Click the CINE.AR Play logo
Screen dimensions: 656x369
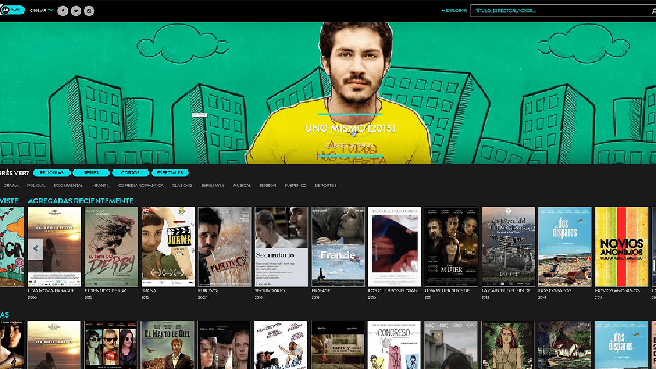coord(12,10)
